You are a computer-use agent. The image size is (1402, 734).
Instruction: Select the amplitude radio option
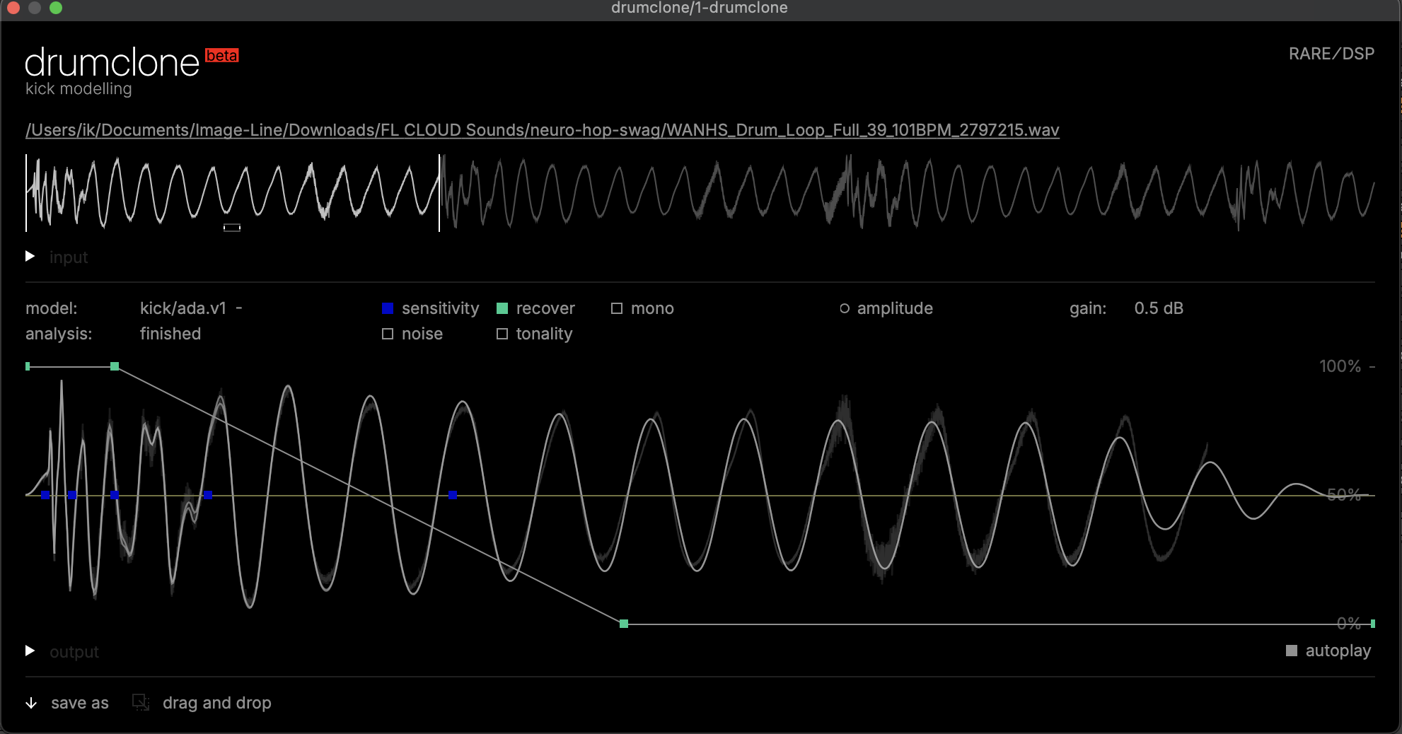click(845, 308)
